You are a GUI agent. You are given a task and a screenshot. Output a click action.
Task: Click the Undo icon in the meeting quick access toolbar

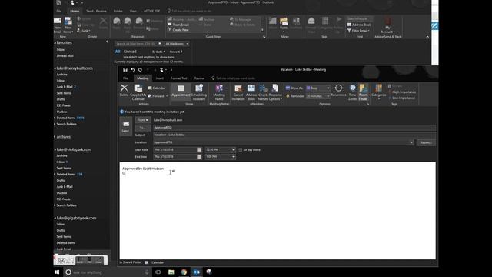point(133,70)
